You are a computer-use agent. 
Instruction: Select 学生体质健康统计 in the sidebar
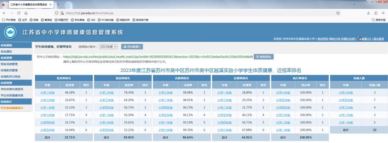click(x=16, y=108)
